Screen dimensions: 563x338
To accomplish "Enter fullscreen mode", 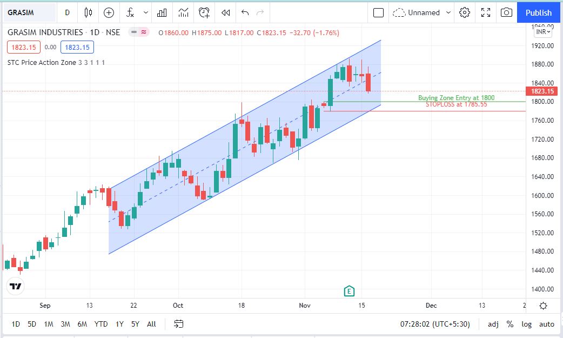I will coord(486,12).
